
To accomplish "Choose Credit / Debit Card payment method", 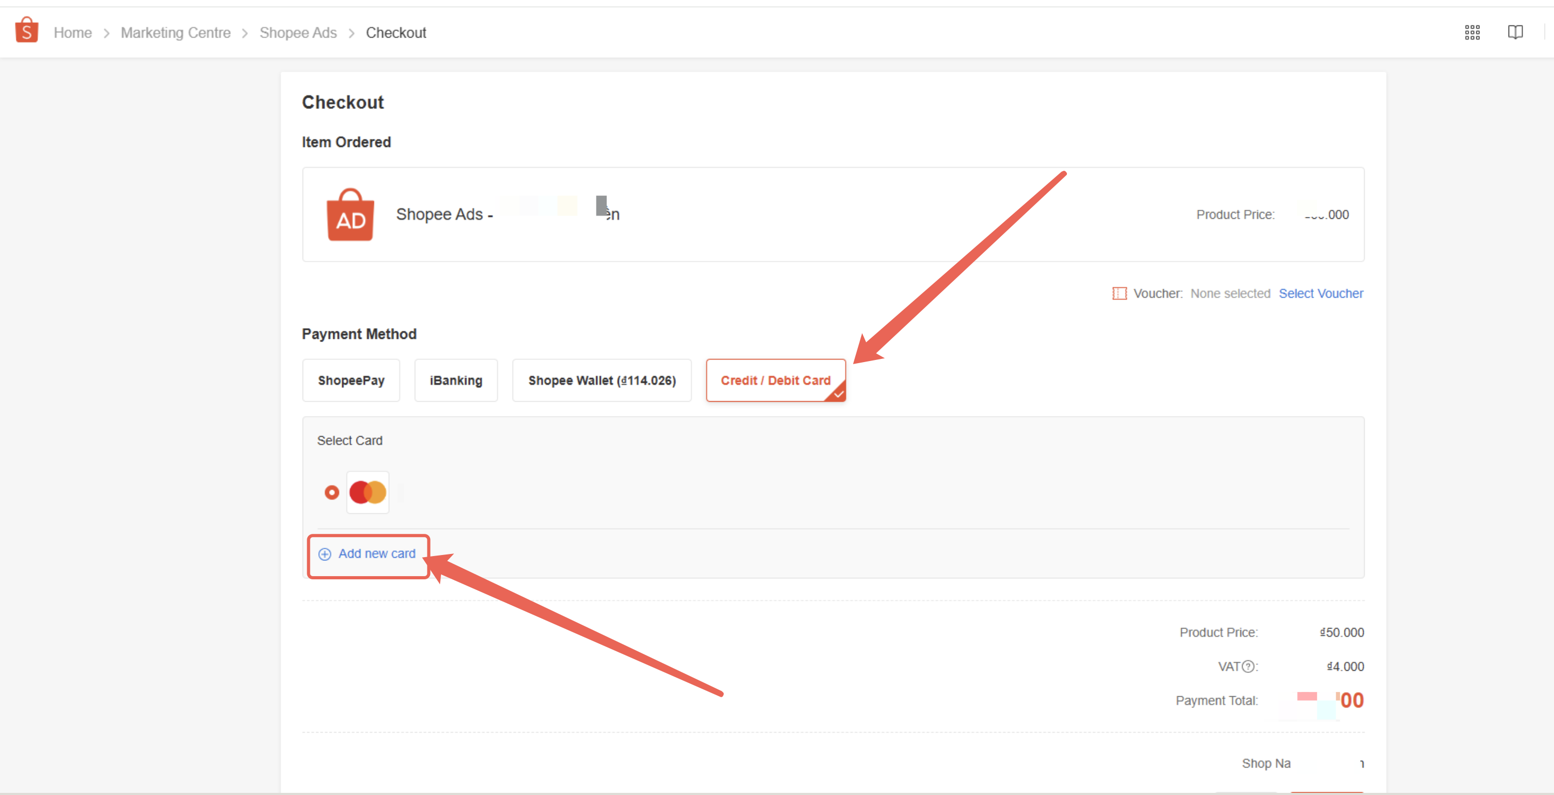I will [776, 381].
